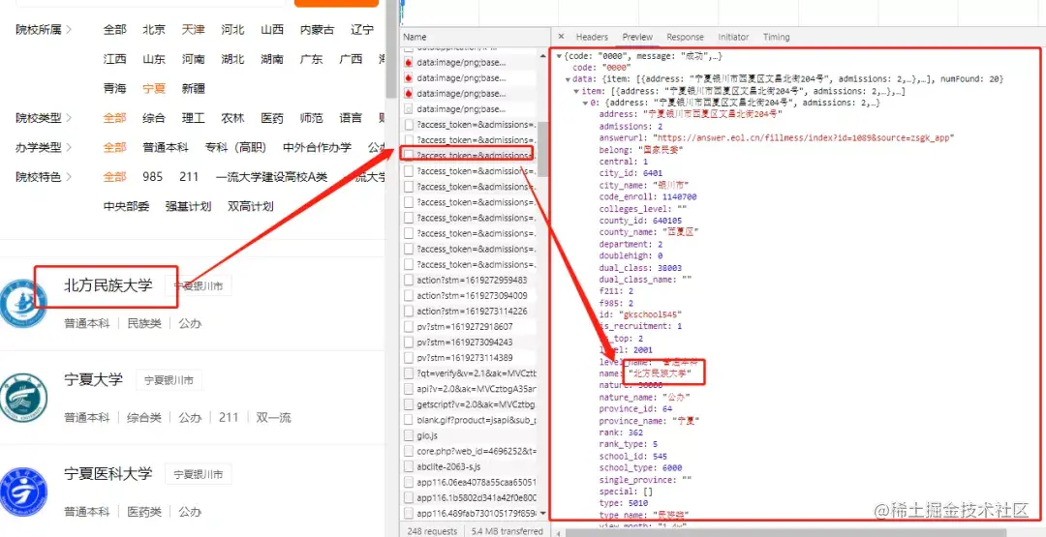Select 综合 school type
This screenshot has height=537, width=1046.
click(x=153, y=119)
